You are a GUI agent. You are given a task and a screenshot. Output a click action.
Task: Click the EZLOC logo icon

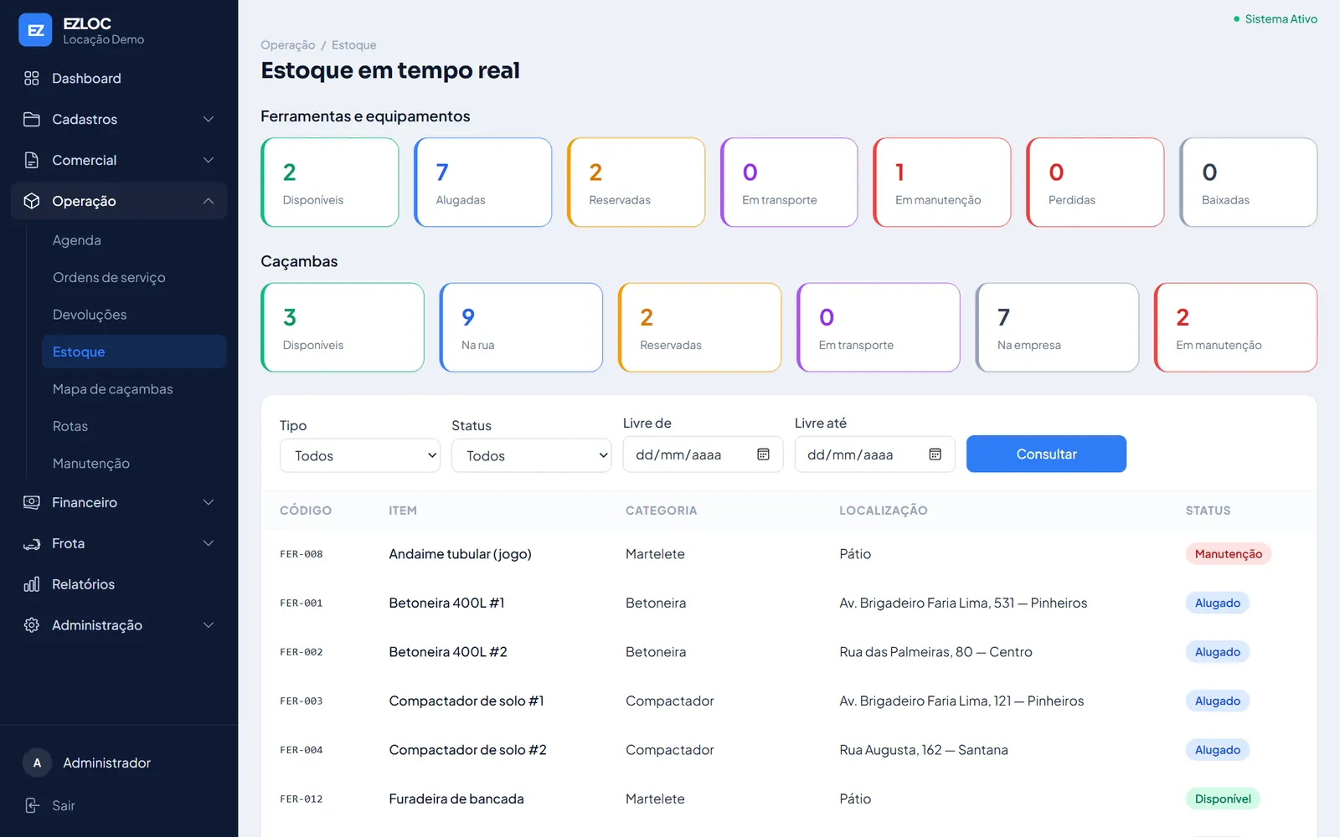[x=35, y=30]
